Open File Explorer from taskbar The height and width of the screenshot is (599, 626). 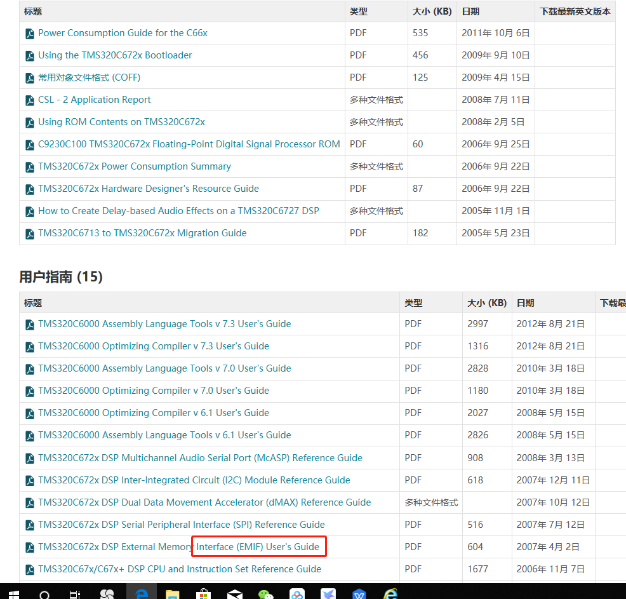point(173,594)
